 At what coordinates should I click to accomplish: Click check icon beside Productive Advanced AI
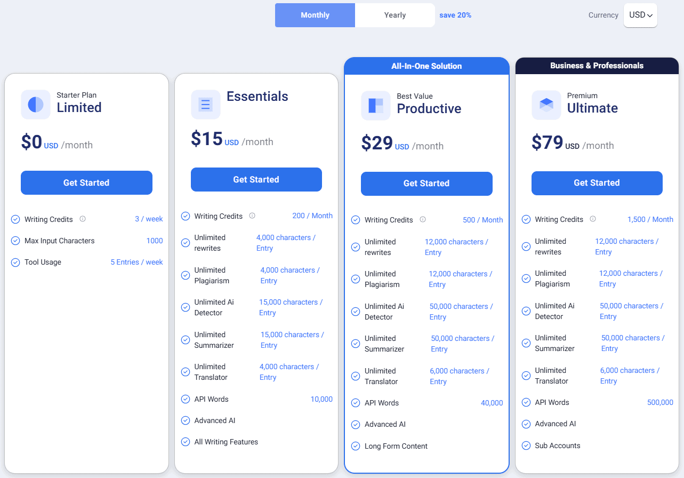(x=356, y=425)
